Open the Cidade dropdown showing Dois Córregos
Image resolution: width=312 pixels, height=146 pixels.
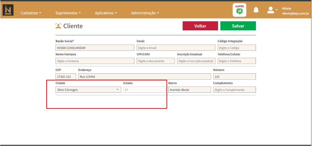pyautogui.click(x=88, y=90)
